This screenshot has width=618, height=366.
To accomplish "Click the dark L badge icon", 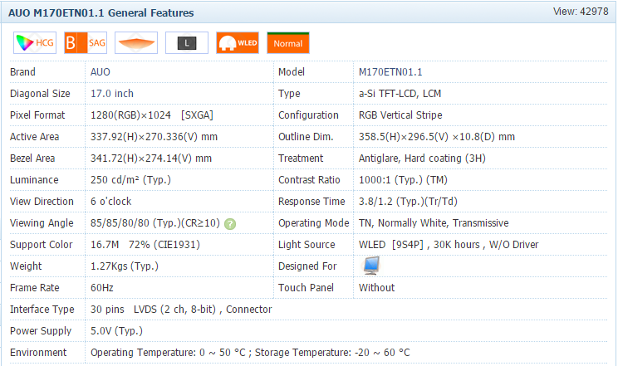I will [x=187, y=43].
